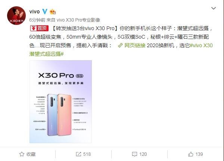
Task: Open the vivo account name link
Action: [x=34, y=12]
